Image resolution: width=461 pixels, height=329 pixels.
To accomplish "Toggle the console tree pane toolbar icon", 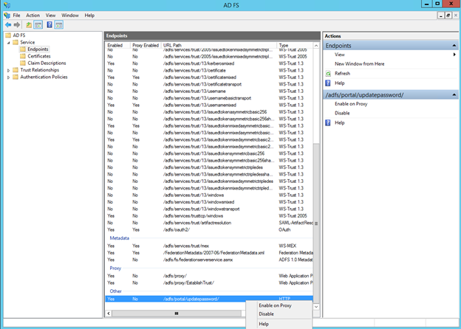I will click(x=38, y=25).
